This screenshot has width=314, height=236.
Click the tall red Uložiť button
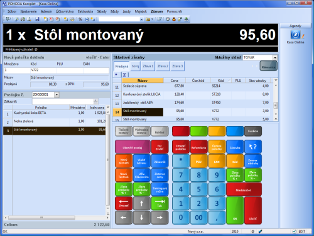pos(253,210)
